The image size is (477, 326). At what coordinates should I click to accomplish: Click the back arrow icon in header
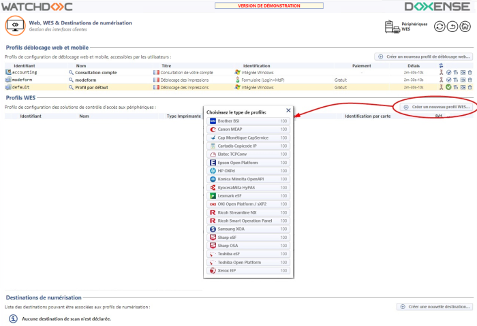452,27
